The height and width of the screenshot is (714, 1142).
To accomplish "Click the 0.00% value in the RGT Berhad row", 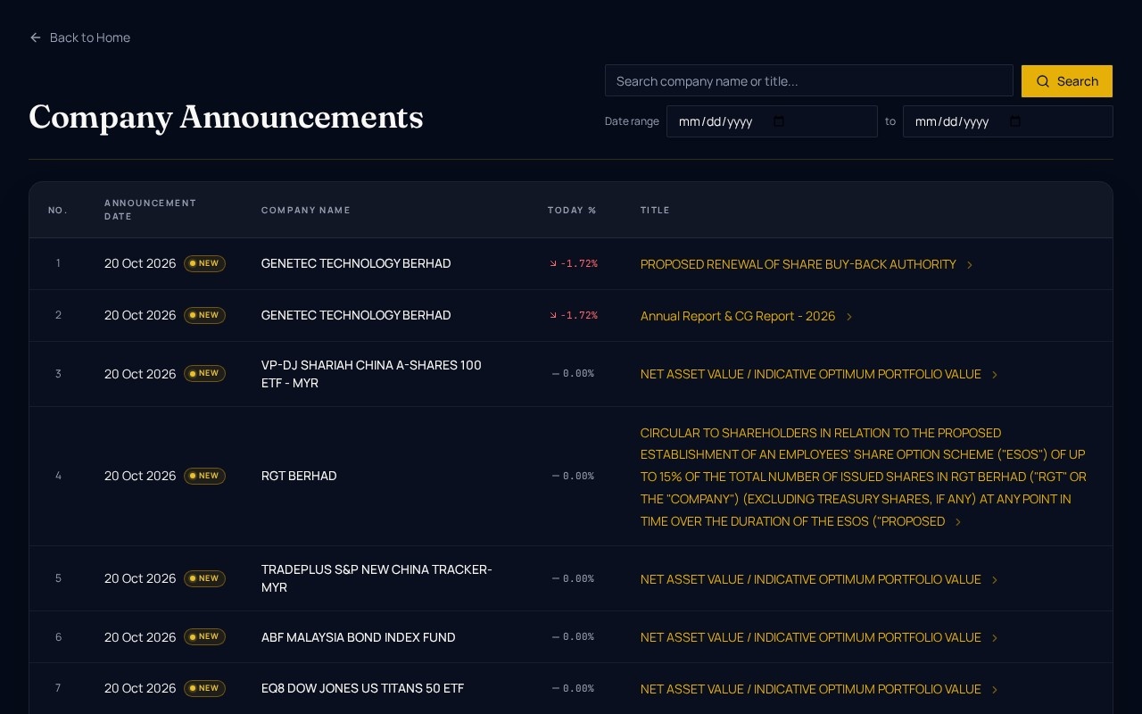I will point(578,477).
